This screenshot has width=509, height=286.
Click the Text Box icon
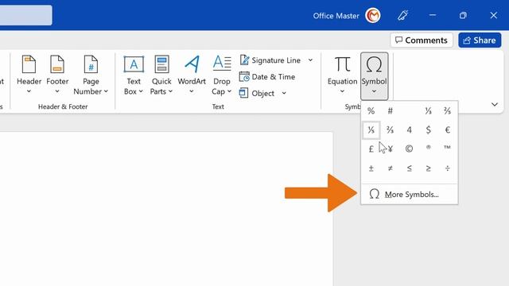tap(134, 64)
